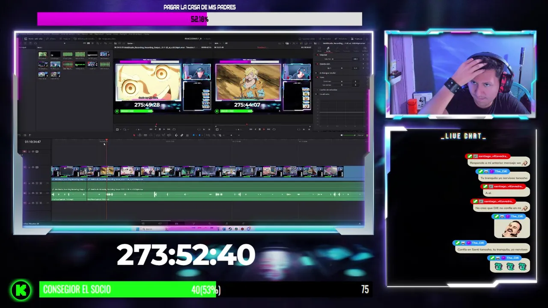Viewport: 548px width, 308px height.
Task: Disable the Volumen section red toggle
Action: click(x=317, y=55)
